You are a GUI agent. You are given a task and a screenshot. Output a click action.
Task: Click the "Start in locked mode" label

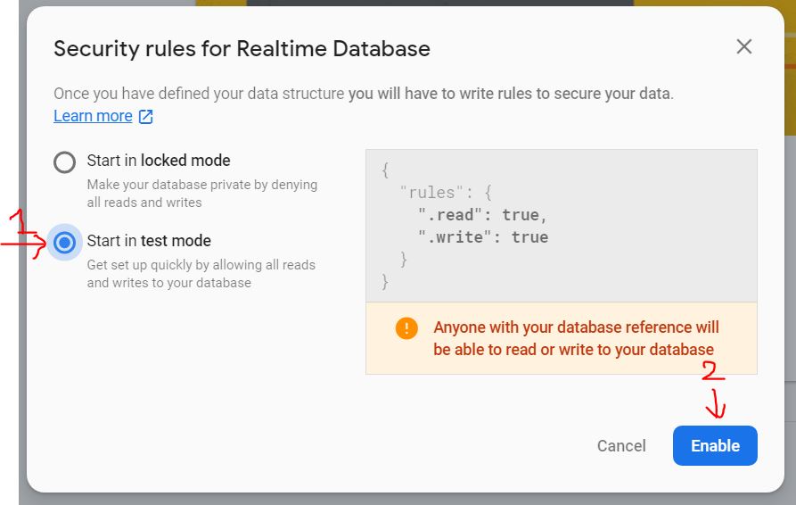coord(159,161)
